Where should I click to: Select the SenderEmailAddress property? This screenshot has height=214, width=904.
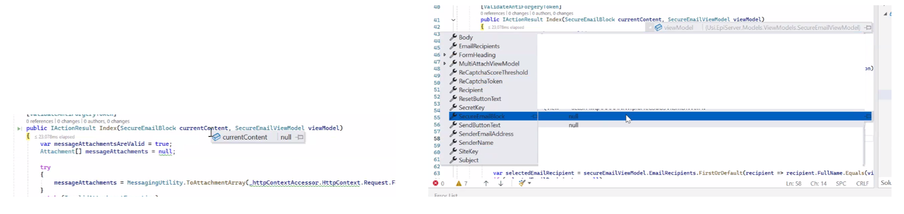[486, 134]
